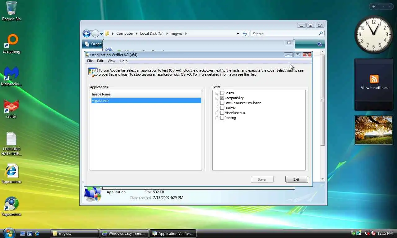Screen dimensions: 397x238
Task: Click the Windows Start orb
Action: click(x=9, y=233)
